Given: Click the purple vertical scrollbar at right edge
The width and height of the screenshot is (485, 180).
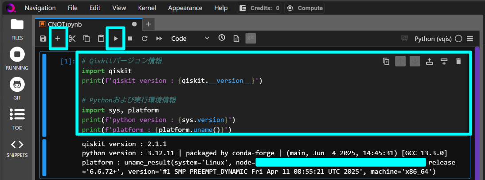Looking at the screenshot, I should click(477, 113).
